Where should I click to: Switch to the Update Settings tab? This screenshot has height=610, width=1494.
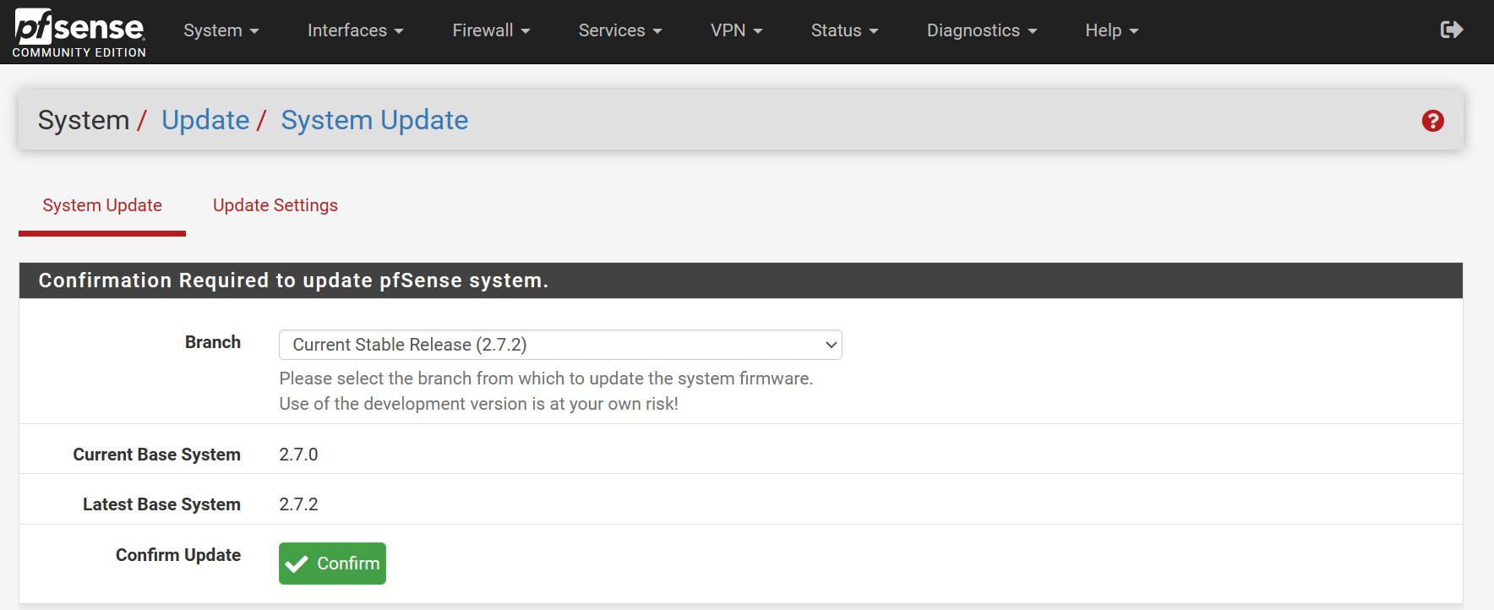click(x=275, y=205)
